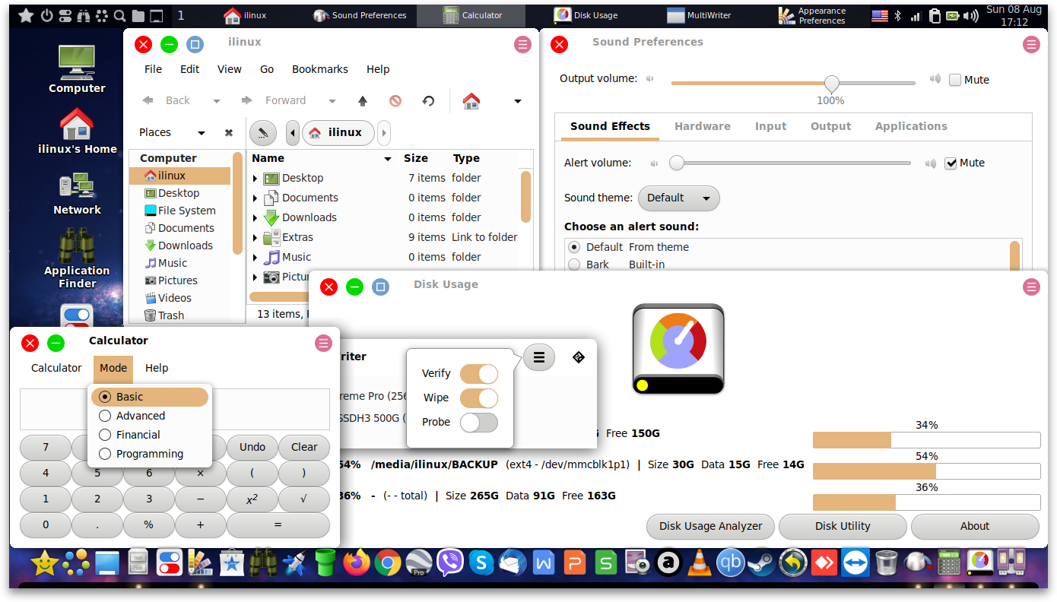The height and width of the screenshot is (602, 1057).
Task: Launch Steam from the dock
Action: click(x=761, y=563)
